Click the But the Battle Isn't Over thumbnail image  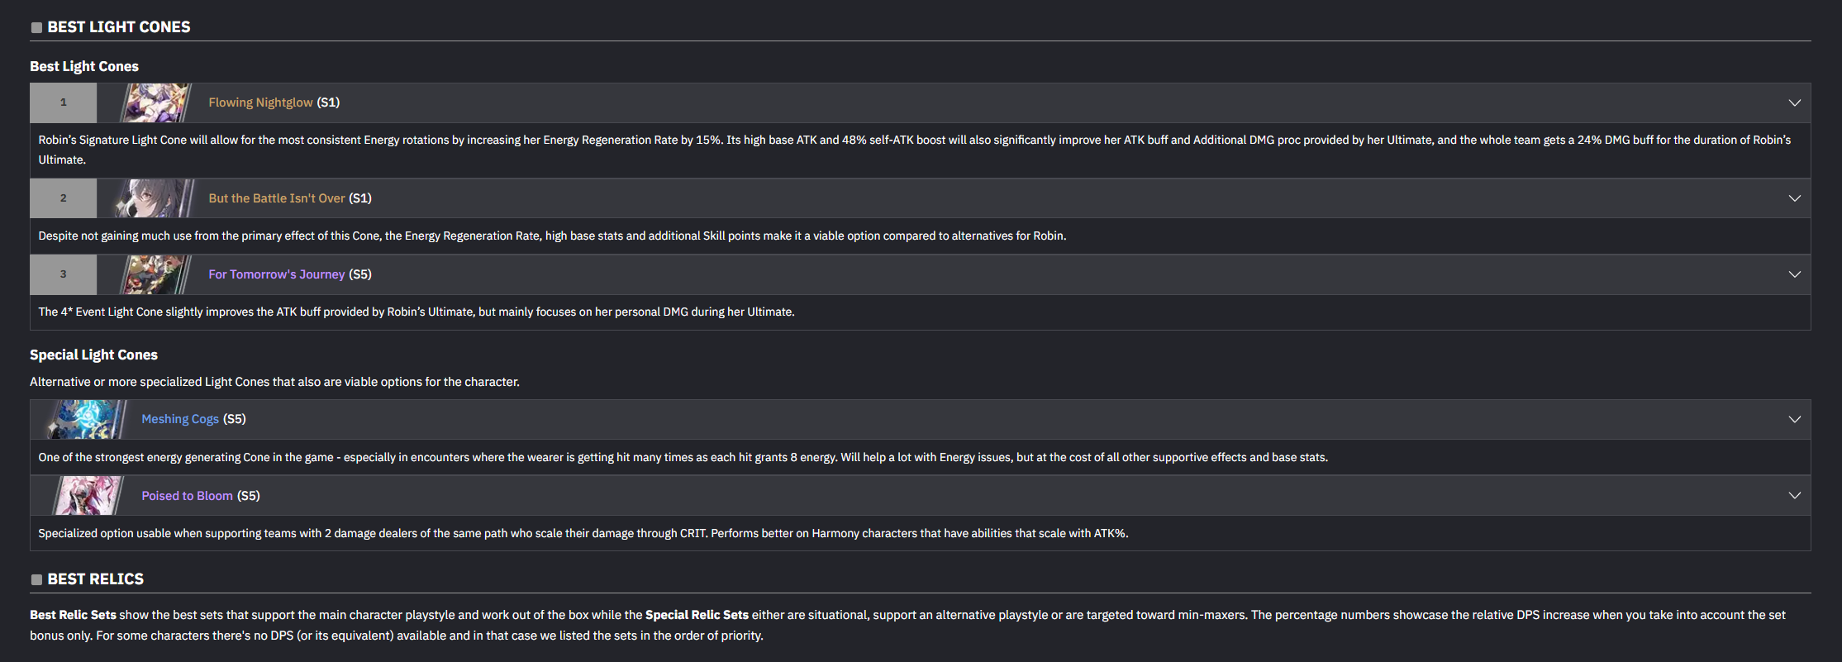tap(155, 198)
